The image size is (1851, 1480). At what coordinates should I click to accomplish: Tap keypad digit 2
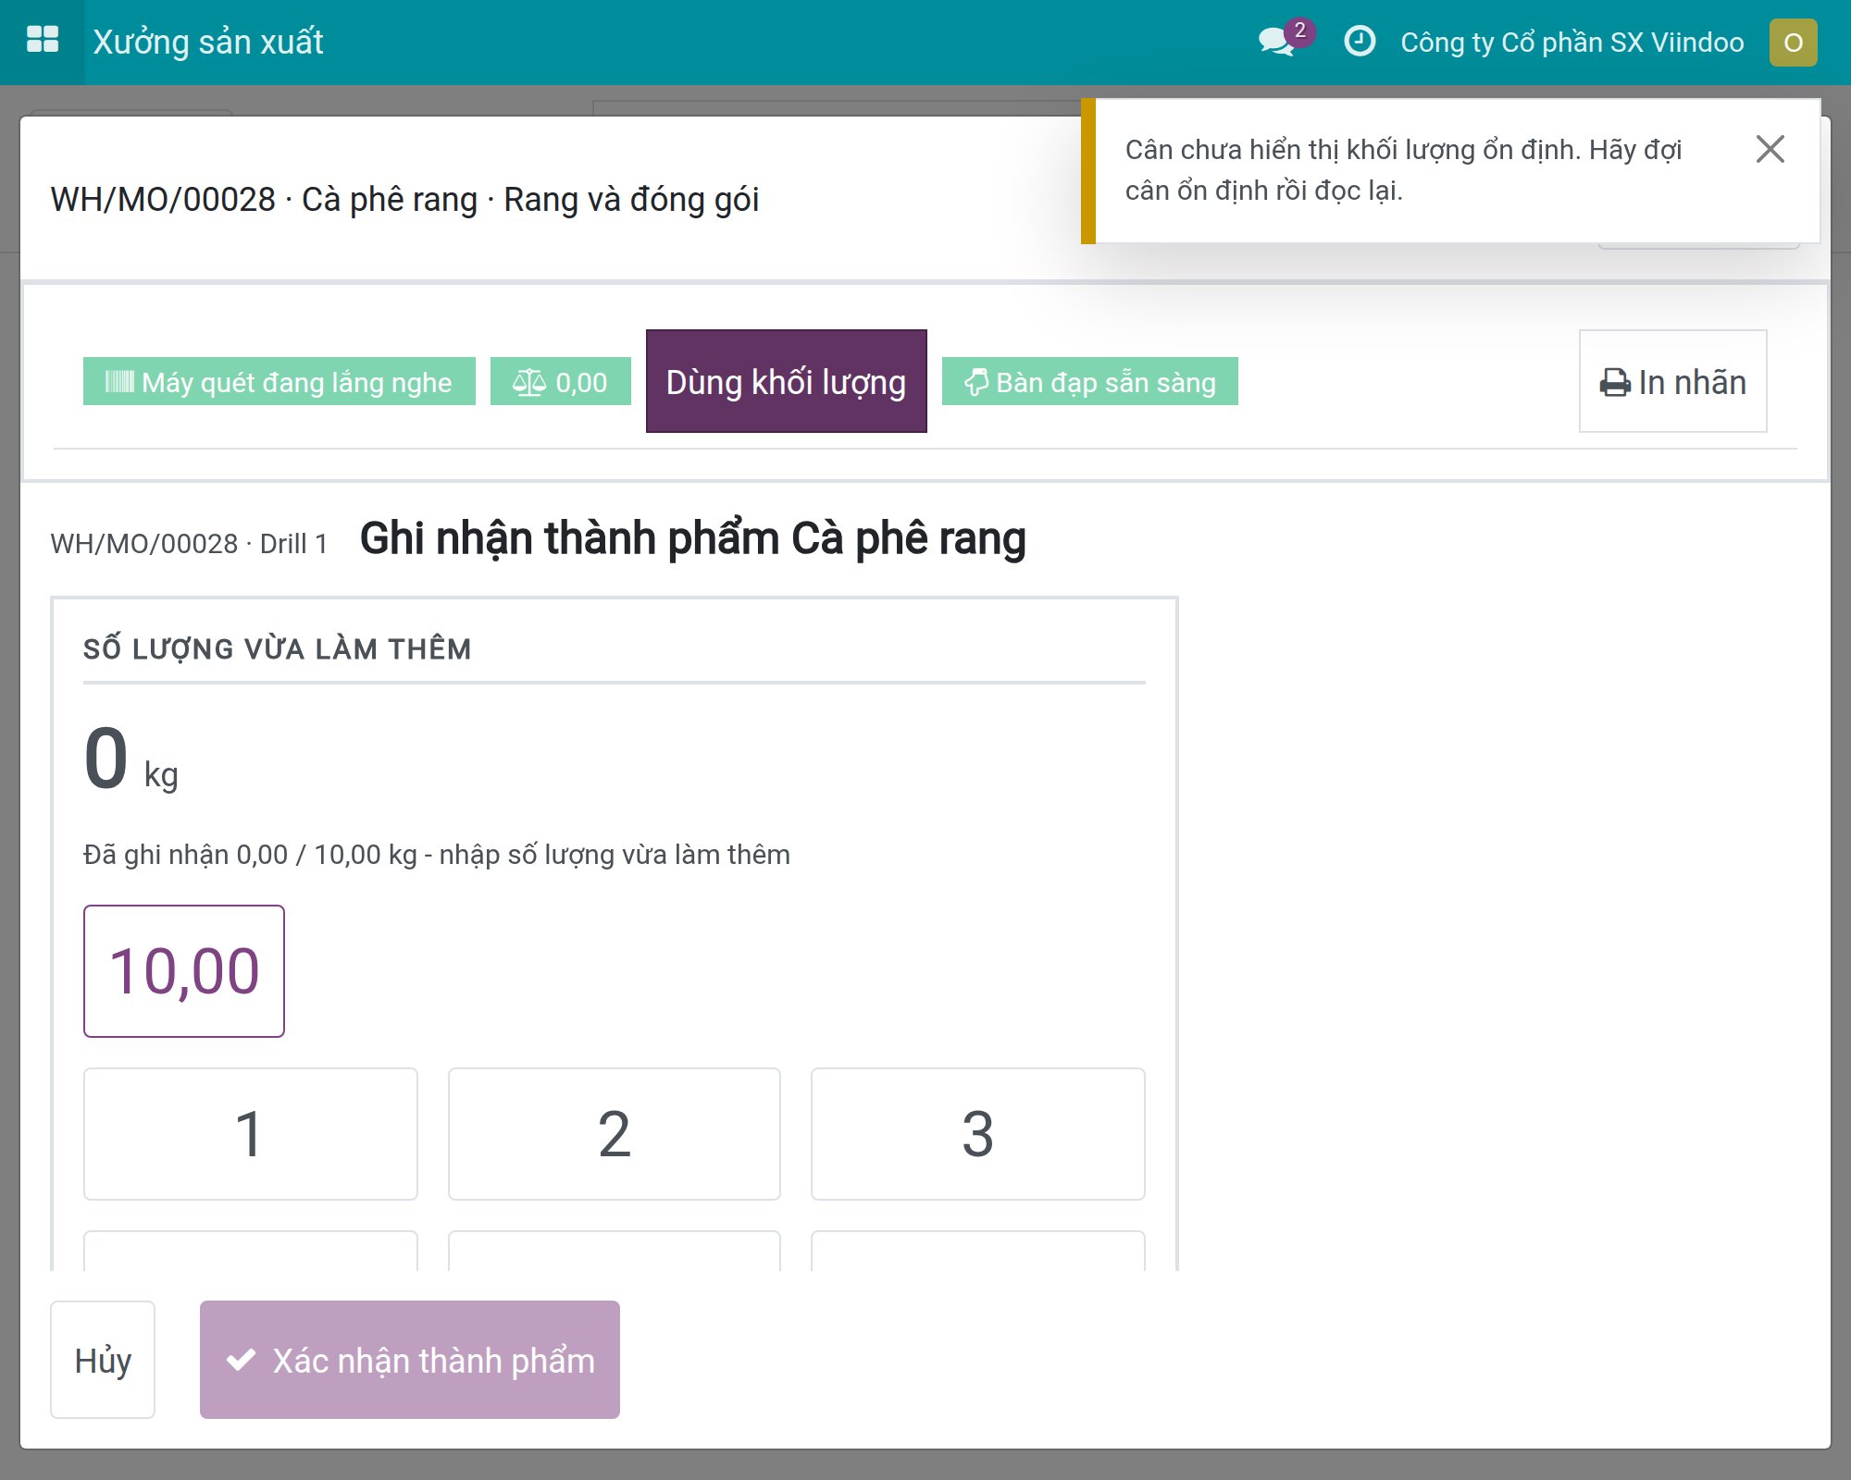615,1134
